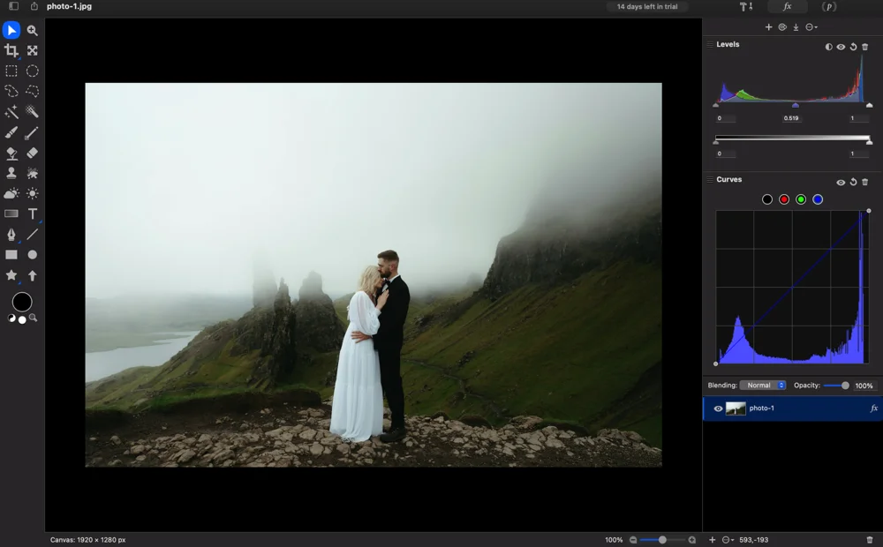Reset the Levels filter
This screenshot has width=883, height=547.
[853, 48]
